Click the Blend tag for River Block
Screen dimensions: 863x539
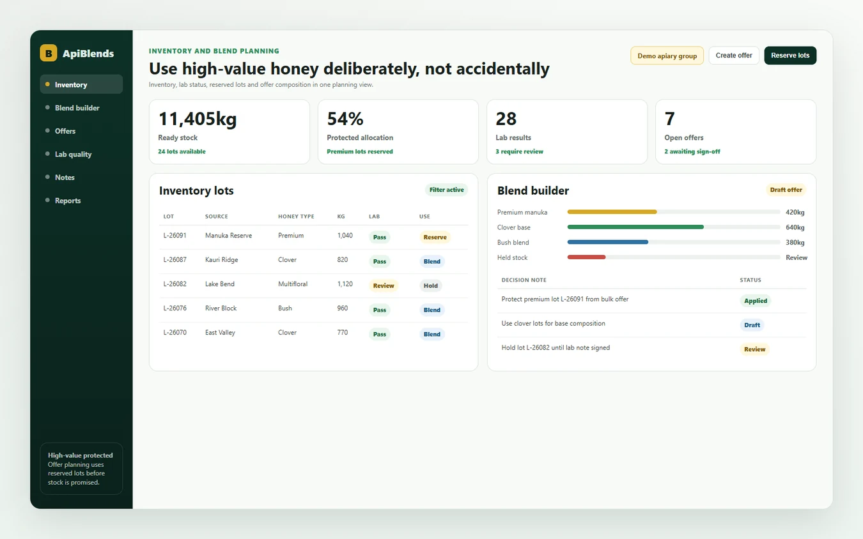pos(432,310)
